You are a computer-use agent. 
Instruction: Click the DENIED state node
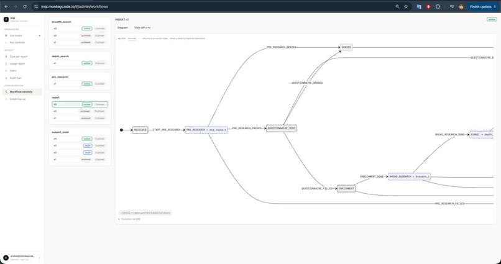coord(346,47)
